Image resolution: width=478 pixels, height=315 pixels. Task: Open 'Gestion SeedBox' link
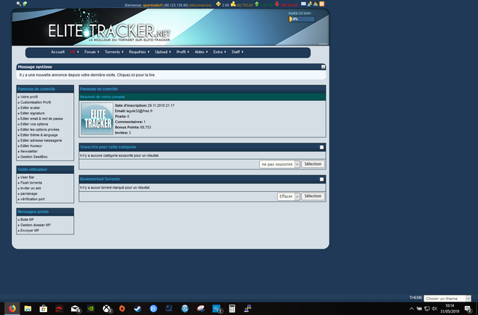pyautogui.click(x=34, y=157)
